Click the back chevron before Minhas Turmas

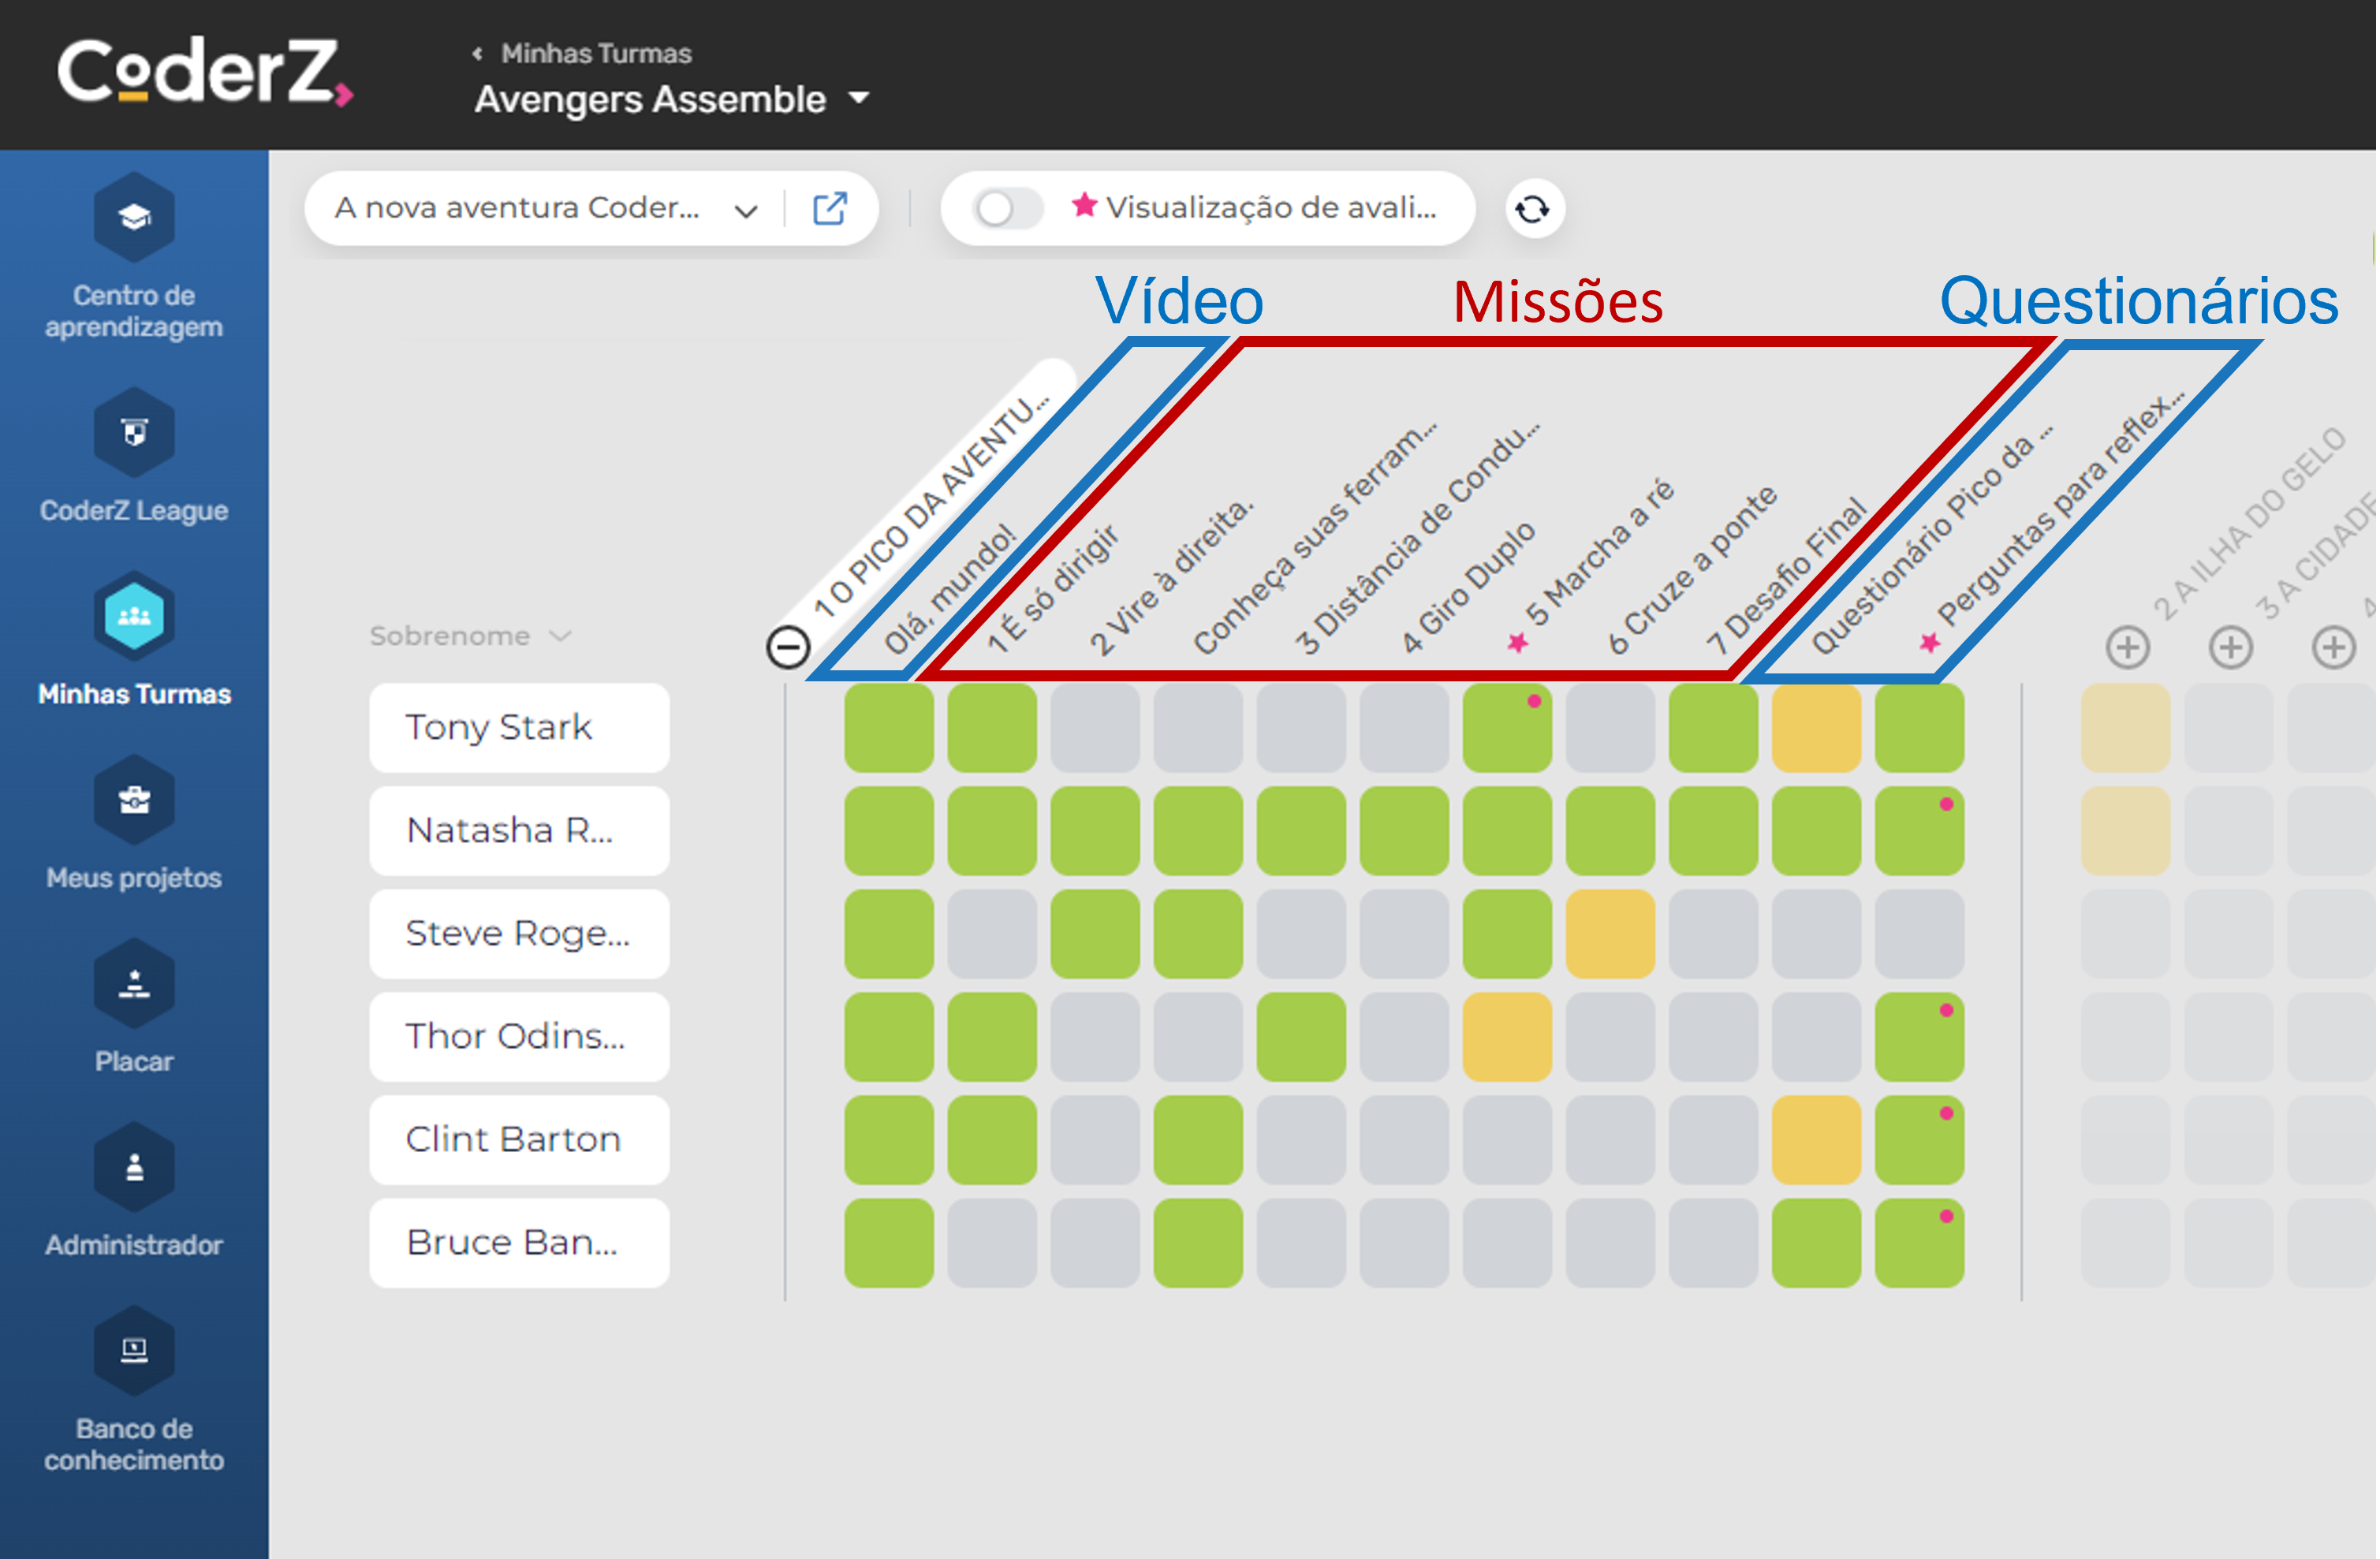478,53
